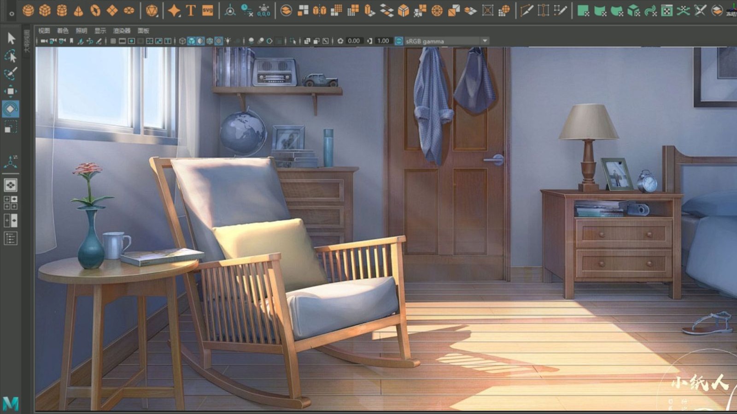Click the polygon type text tool
The height and width of the screenshot is (414, 737).
[191, 10]
